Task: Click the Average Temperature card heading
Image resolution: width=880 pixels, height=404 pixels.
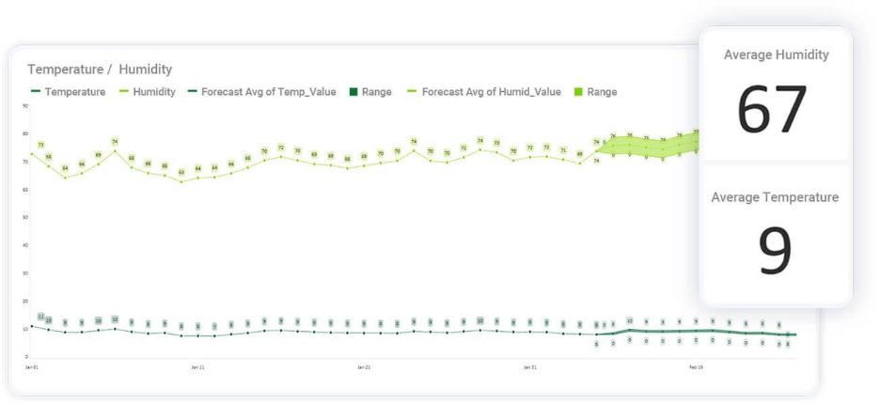Action: [x=775, y=197]
